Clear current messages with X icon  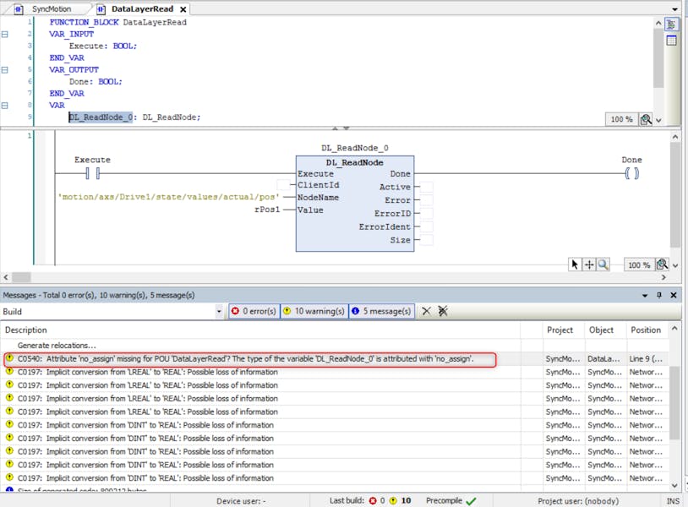426,311
